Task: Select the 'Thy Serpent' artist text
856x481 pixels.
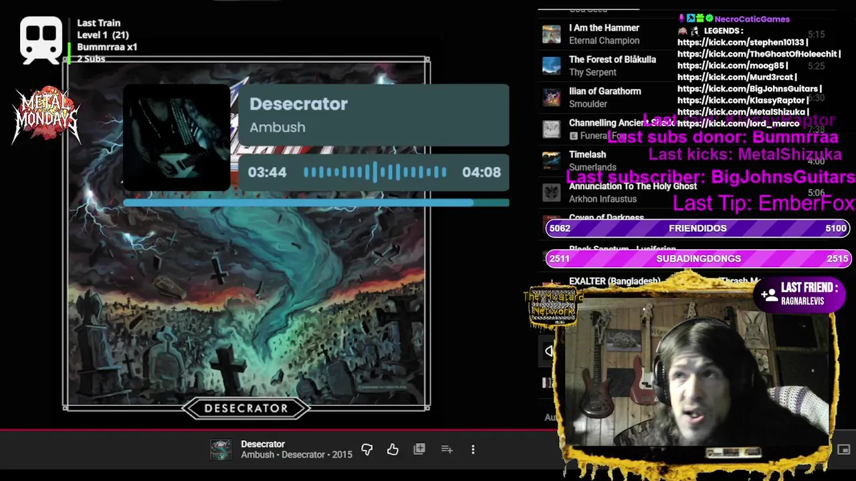Action: [x=593, y=72]
